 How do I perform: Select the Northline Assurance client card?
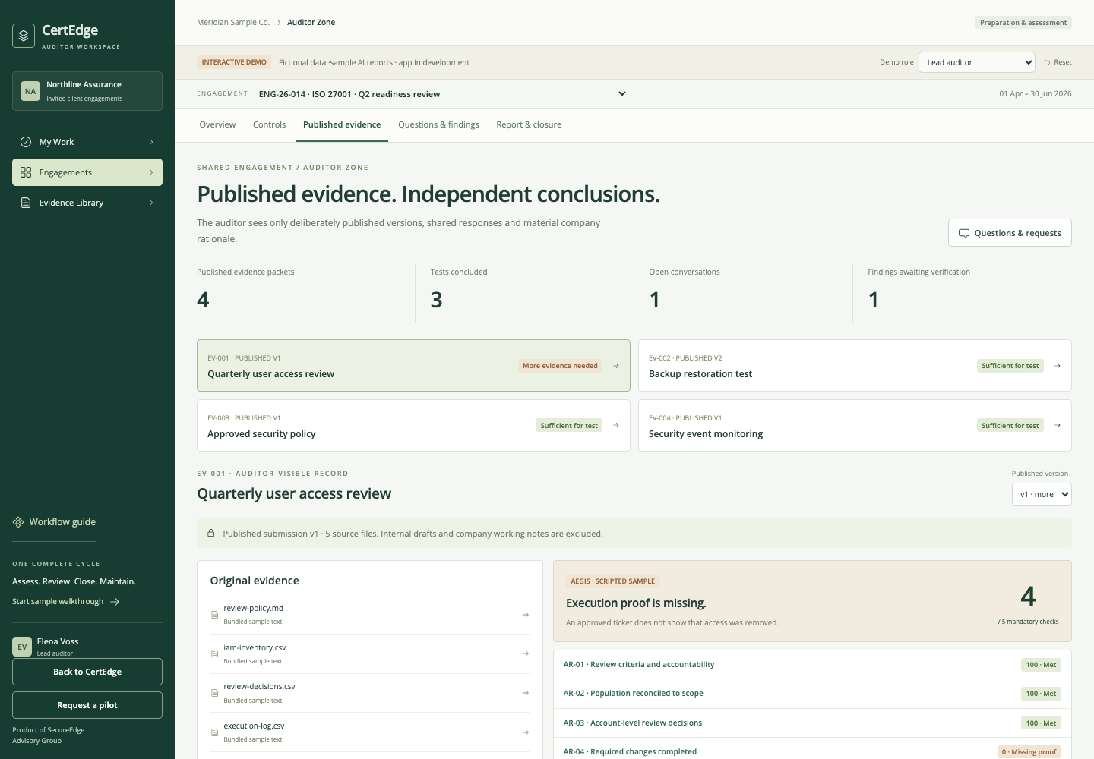point(87,91)
